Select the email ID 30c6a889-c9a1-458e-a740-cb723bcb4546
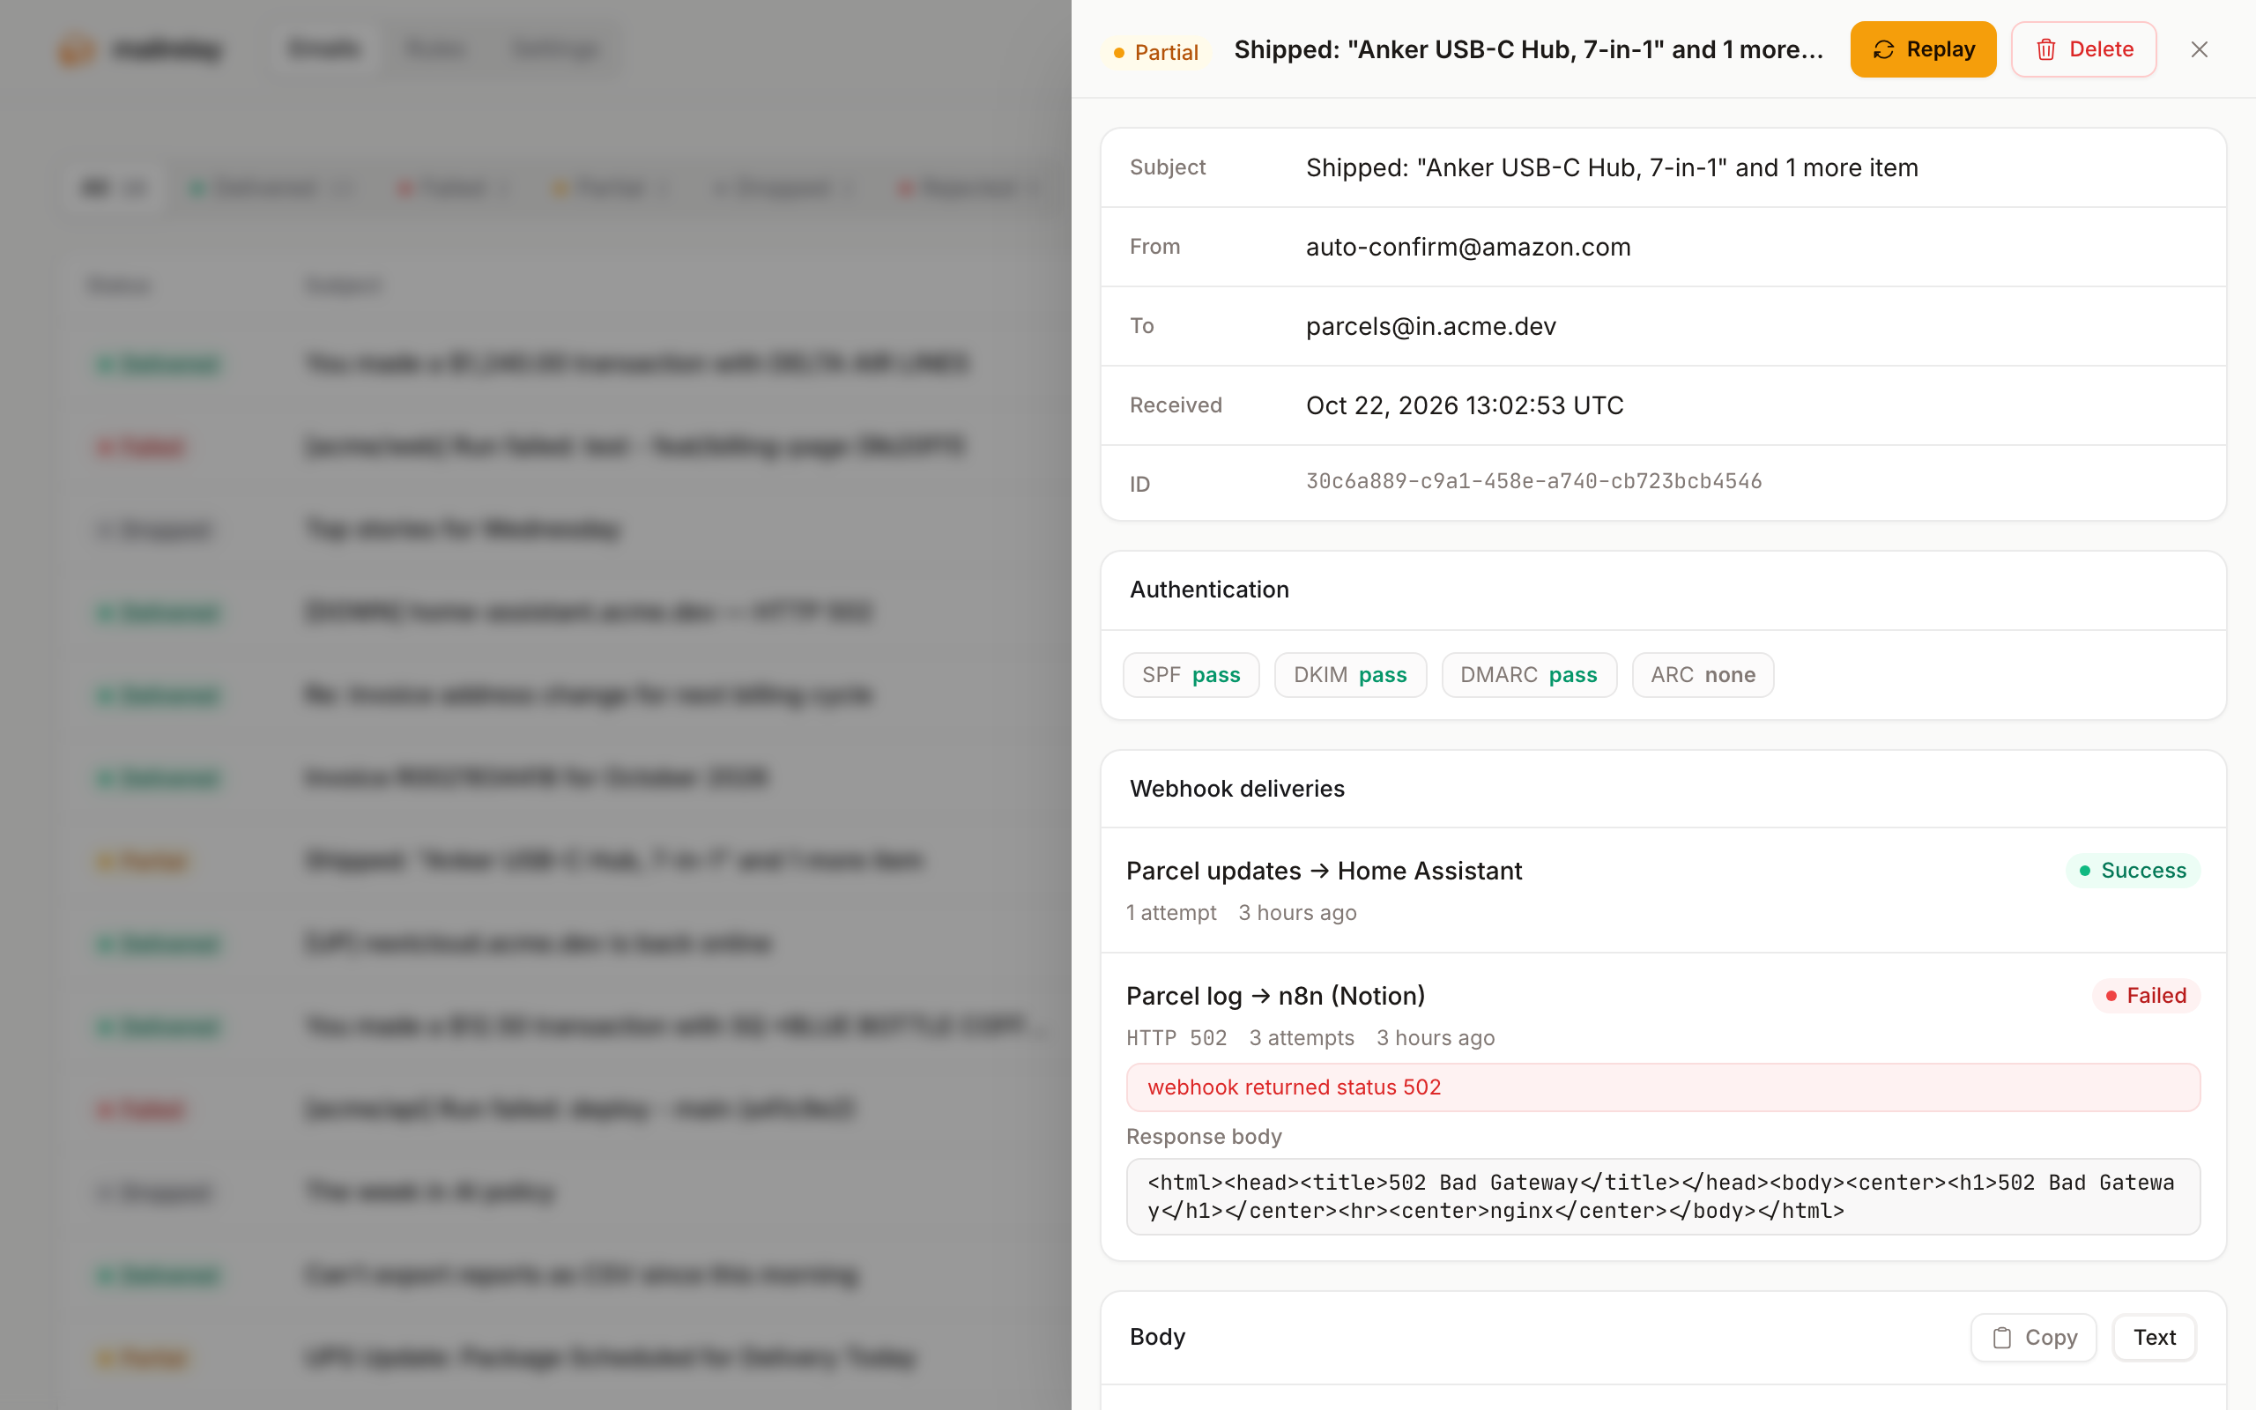 coord(1533,481)
